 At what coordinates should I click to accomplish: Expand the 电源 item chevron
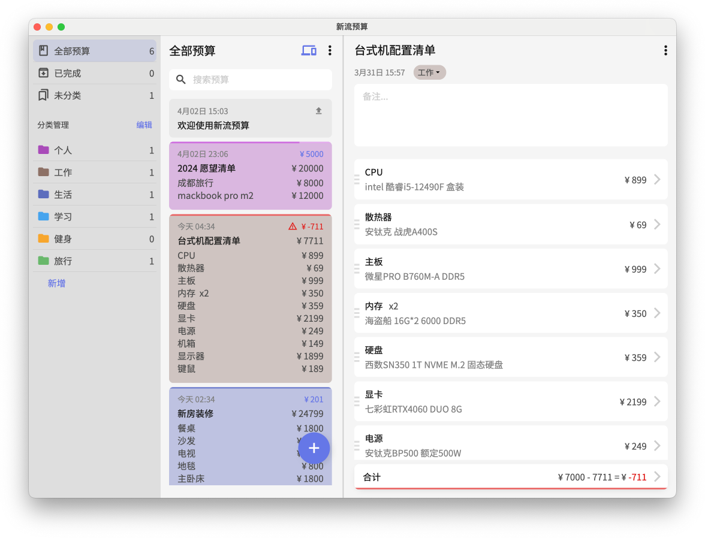coord(657,445)
